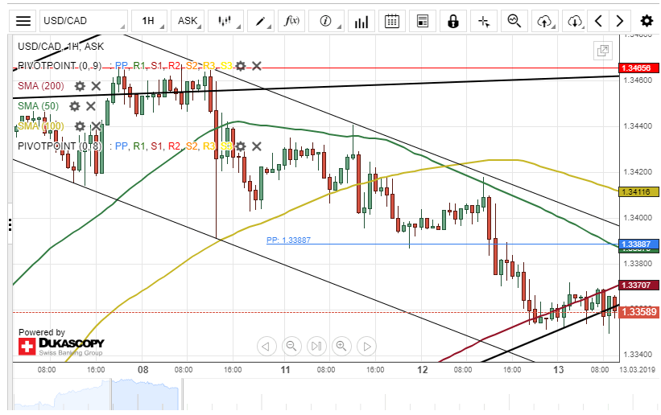Viewport: 661px width, 415px height.
Task: Toggle the chart lock icon
Action: (453, 21)
